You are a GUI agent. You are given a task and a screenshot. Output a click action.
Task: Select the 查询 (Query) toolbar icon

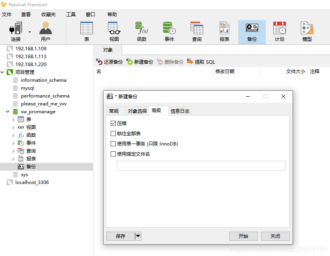(197, 32)
